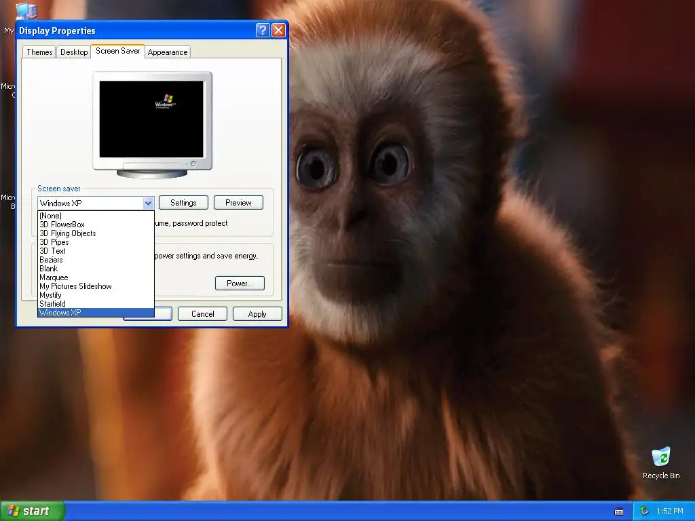Click the Display Properties help question-mark button
This screenshot has height=521, width=695.
tap(263, 30)
